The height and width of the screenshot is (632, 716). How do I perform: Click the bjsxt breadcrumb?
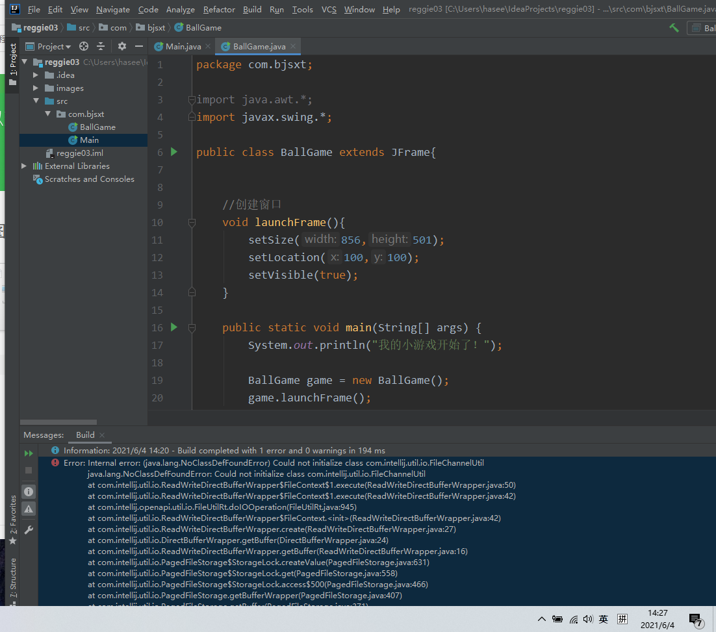[151, 28]
